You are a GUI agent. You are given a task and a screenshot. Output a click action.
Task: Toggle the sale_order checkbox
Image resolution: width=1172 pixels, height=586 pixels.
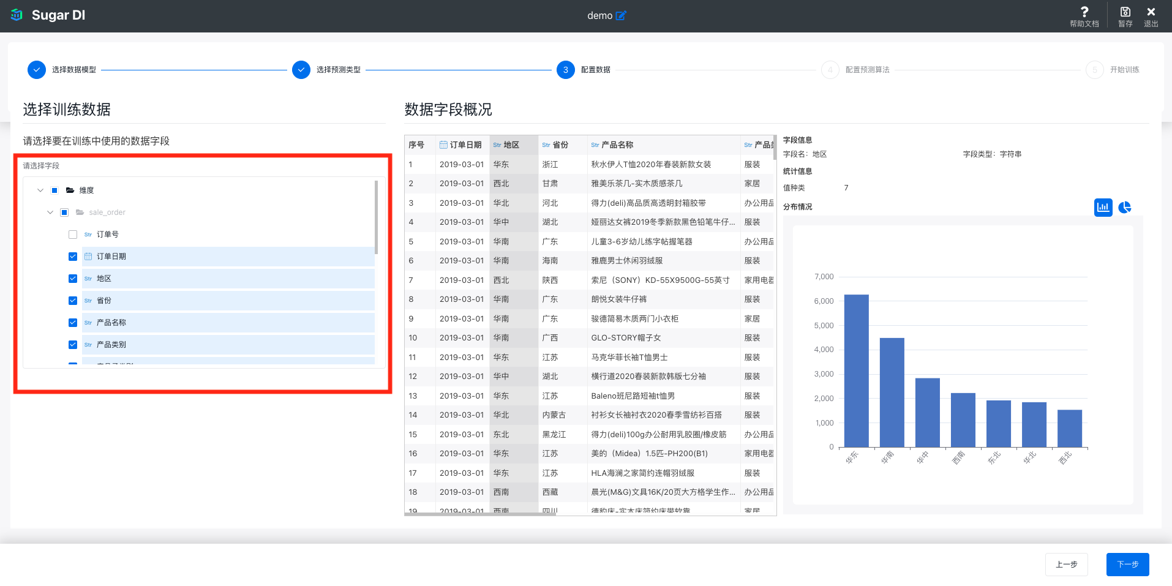pyautogui.click(x=64, y=212)
